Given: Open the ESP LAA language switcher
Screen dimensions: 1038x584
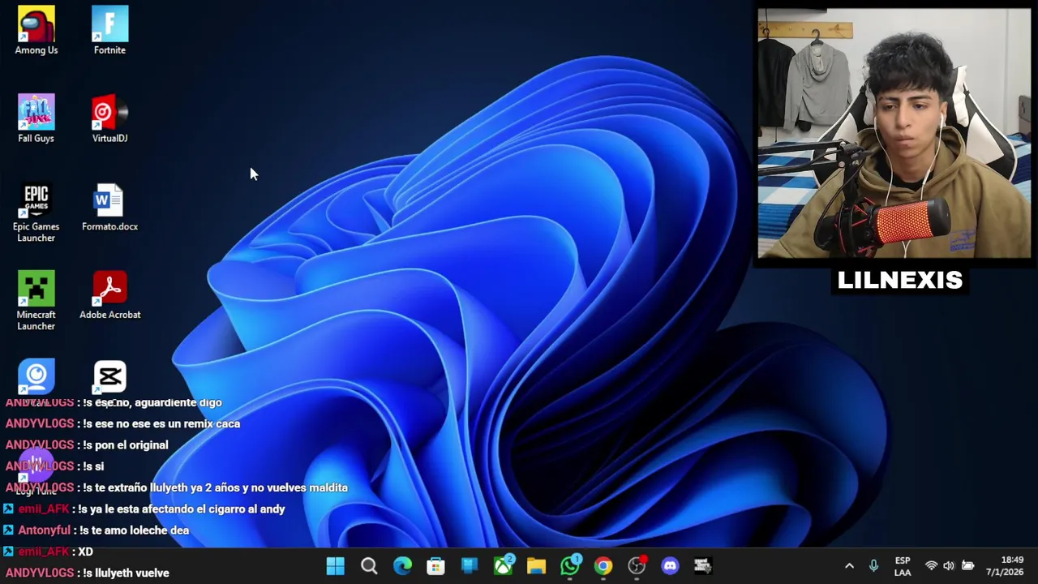Looking at the screenshot, I should [x=903, y=566].
